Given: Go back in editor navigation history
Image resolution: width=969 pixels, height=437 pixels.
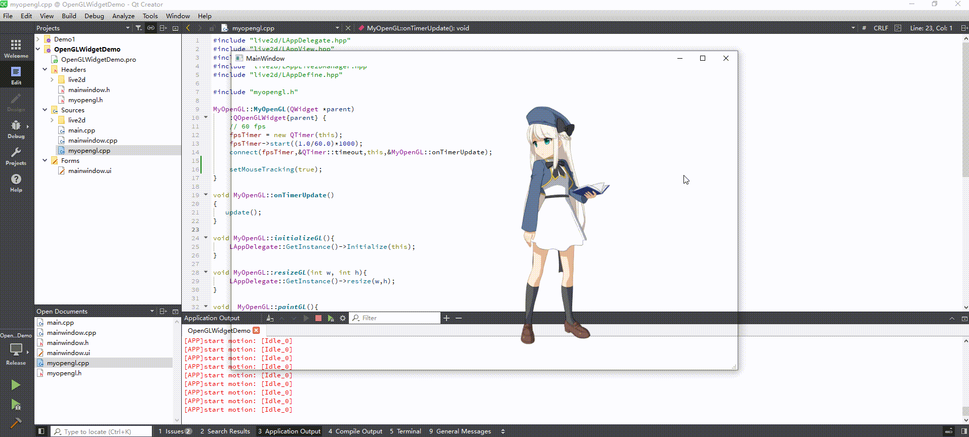Looking at the screenshot, I should point(188,28).
